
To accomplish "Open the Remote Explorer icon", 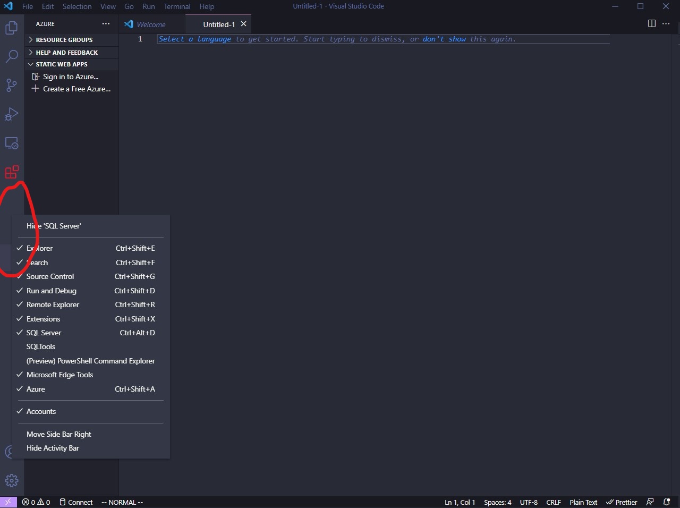I will (12, 142).
